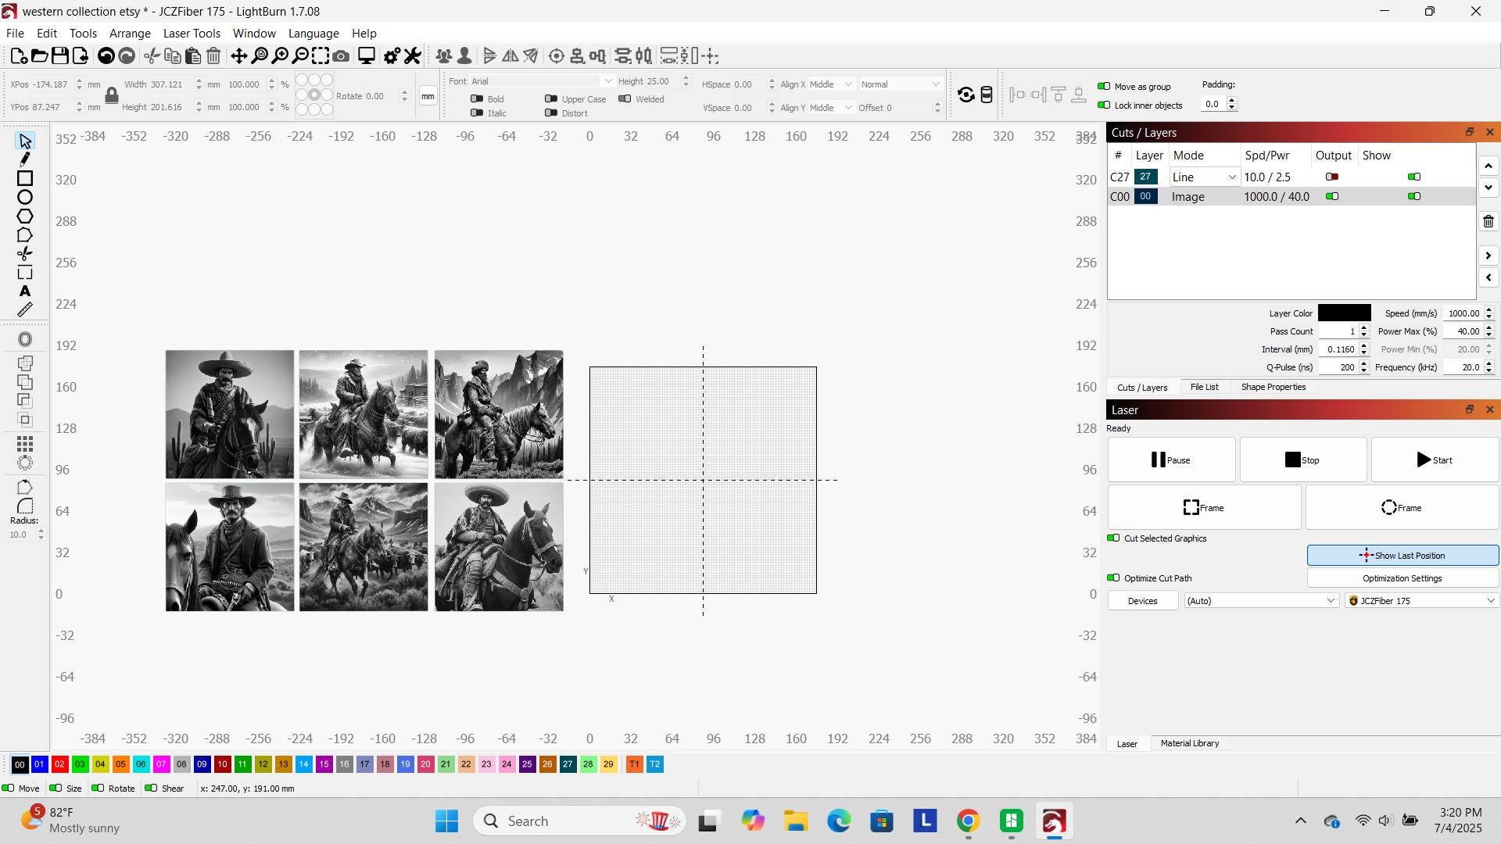Click the Delete trash icon in the main toolbar

point(213,55)
